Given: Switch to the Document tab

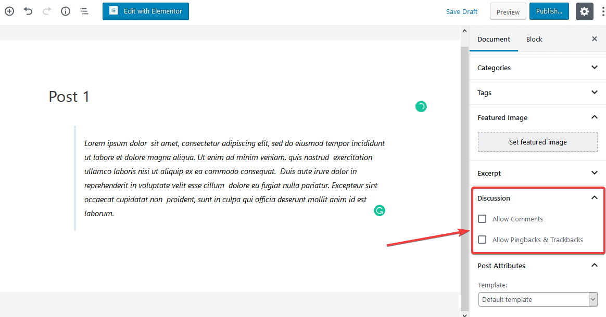Looking at the screenshot, I should [494, 39].
